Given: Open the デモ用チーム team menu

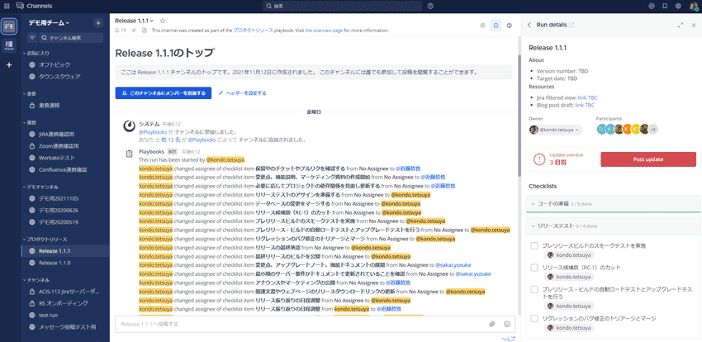Looking at the screenshot, I should tap(50, 22).
